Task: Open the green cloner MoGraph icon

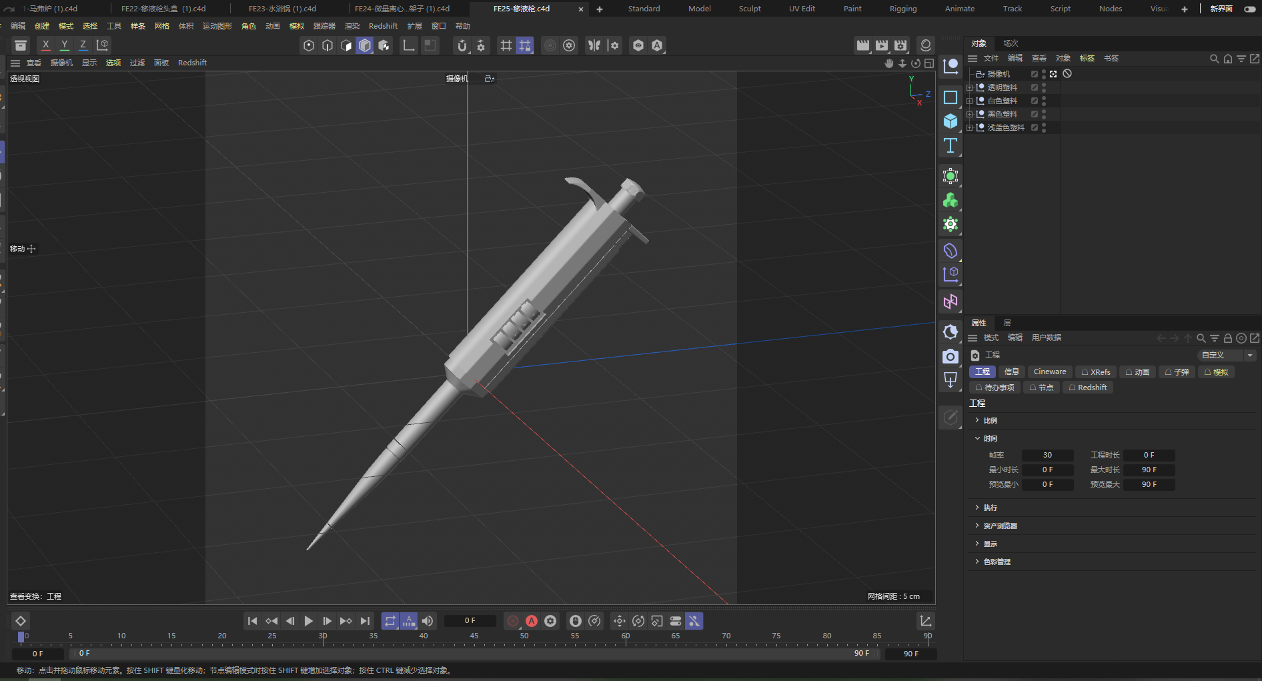Action: click(x=951, y=200)
